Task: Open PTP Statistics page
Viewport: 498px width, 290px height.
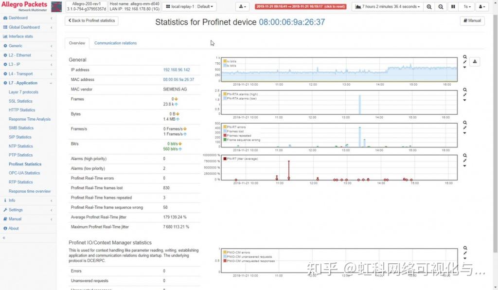Action: pyautogui.click(x=20, y=155)
